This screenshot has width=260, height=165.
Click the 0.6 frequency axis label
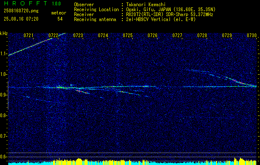click(x=3, y=157)
